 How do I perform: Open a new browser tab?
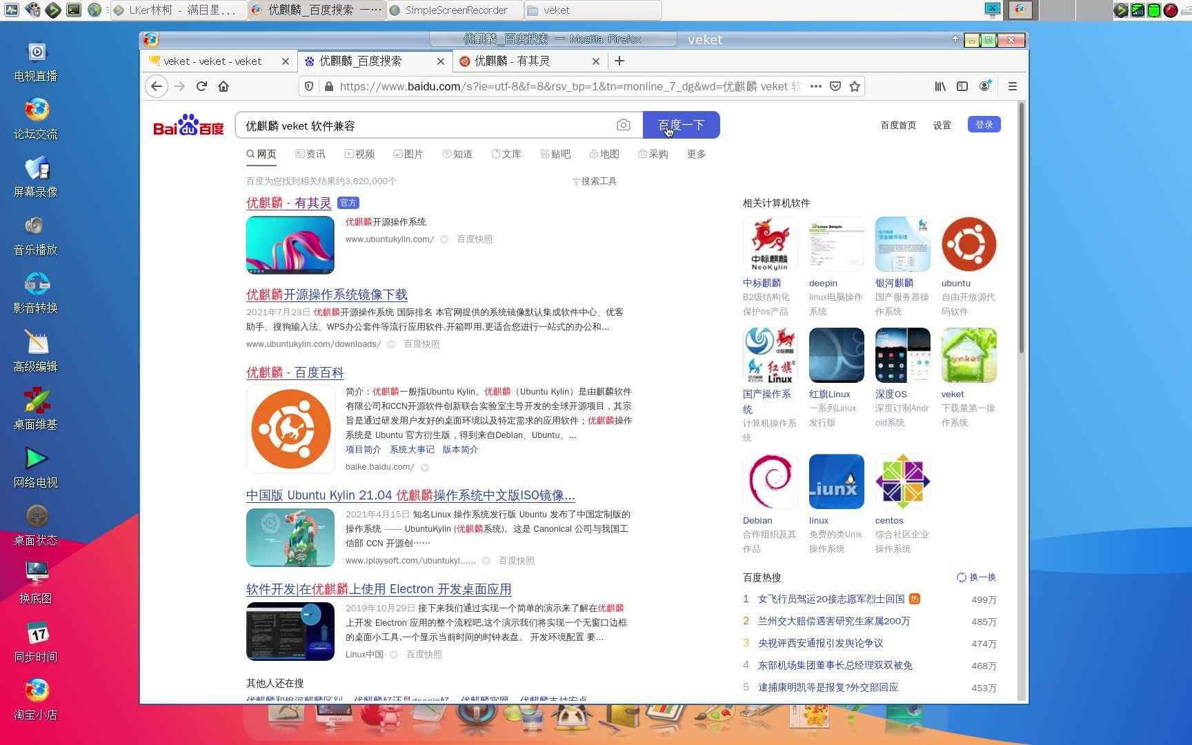point(619,61)
